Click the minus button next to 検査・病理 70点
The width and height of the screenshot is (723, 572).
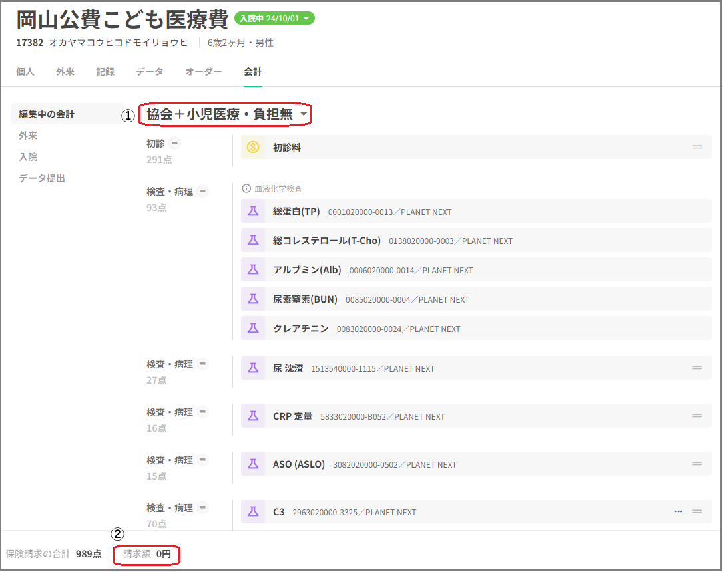pyautogui.click(x=202, y=507)
